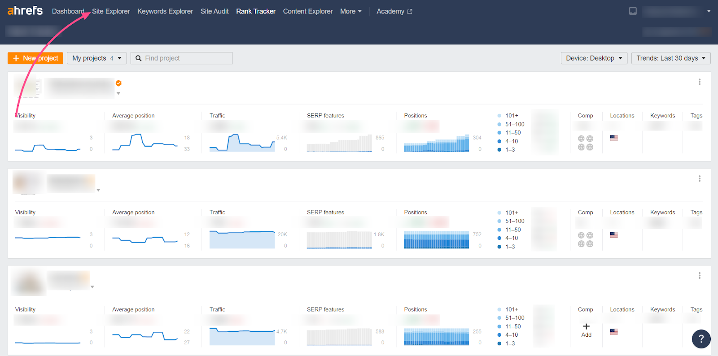The height and width of the screenshot is (356, 718).
Task: Open the second project's three-dot menu
Action: tap(699, 179)
